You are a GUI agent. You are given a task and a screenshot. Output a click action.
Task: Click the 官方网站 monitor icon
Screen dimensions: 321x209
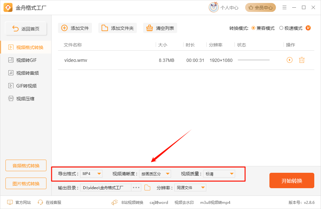(10, 203)
